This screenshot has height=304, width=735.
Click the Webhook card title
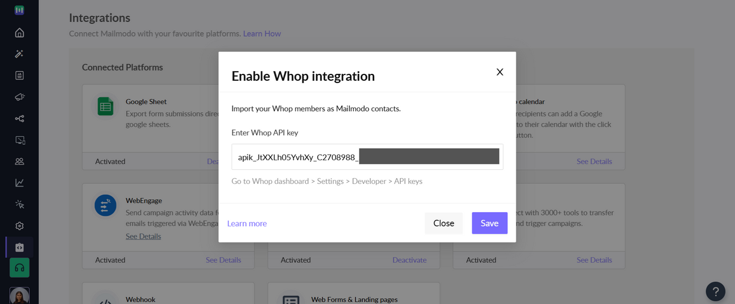click(140, 299)
